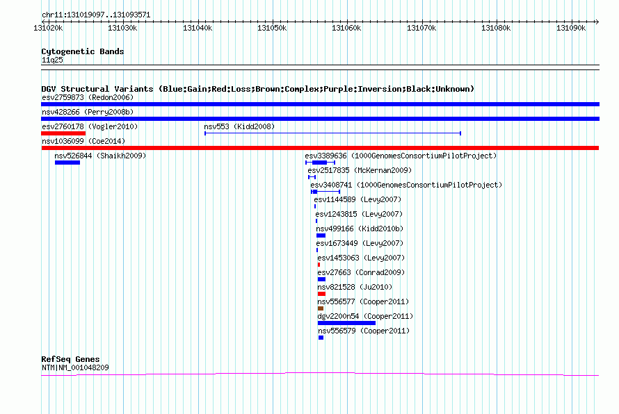The height and width of the screenshot is (414, 619).
Task: Click the nsv821528 (Ju2010) red bar
Action: pyautogui.click(x=322, y=294)
